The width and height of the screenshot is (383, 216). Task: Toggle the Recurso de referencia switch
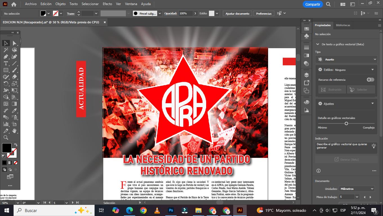(371, 80)
